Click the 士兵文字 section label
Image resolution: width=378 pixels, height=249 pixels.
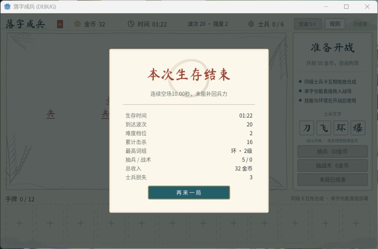[332, 114]
